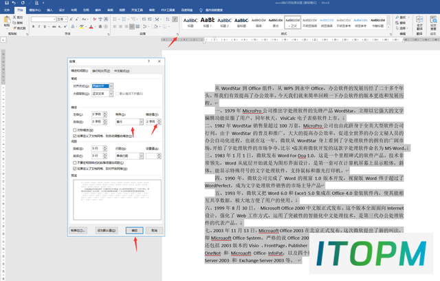Click the Sort icon in the paragraph group
This screenshot has width=440, height=281.
pos(168,19)
